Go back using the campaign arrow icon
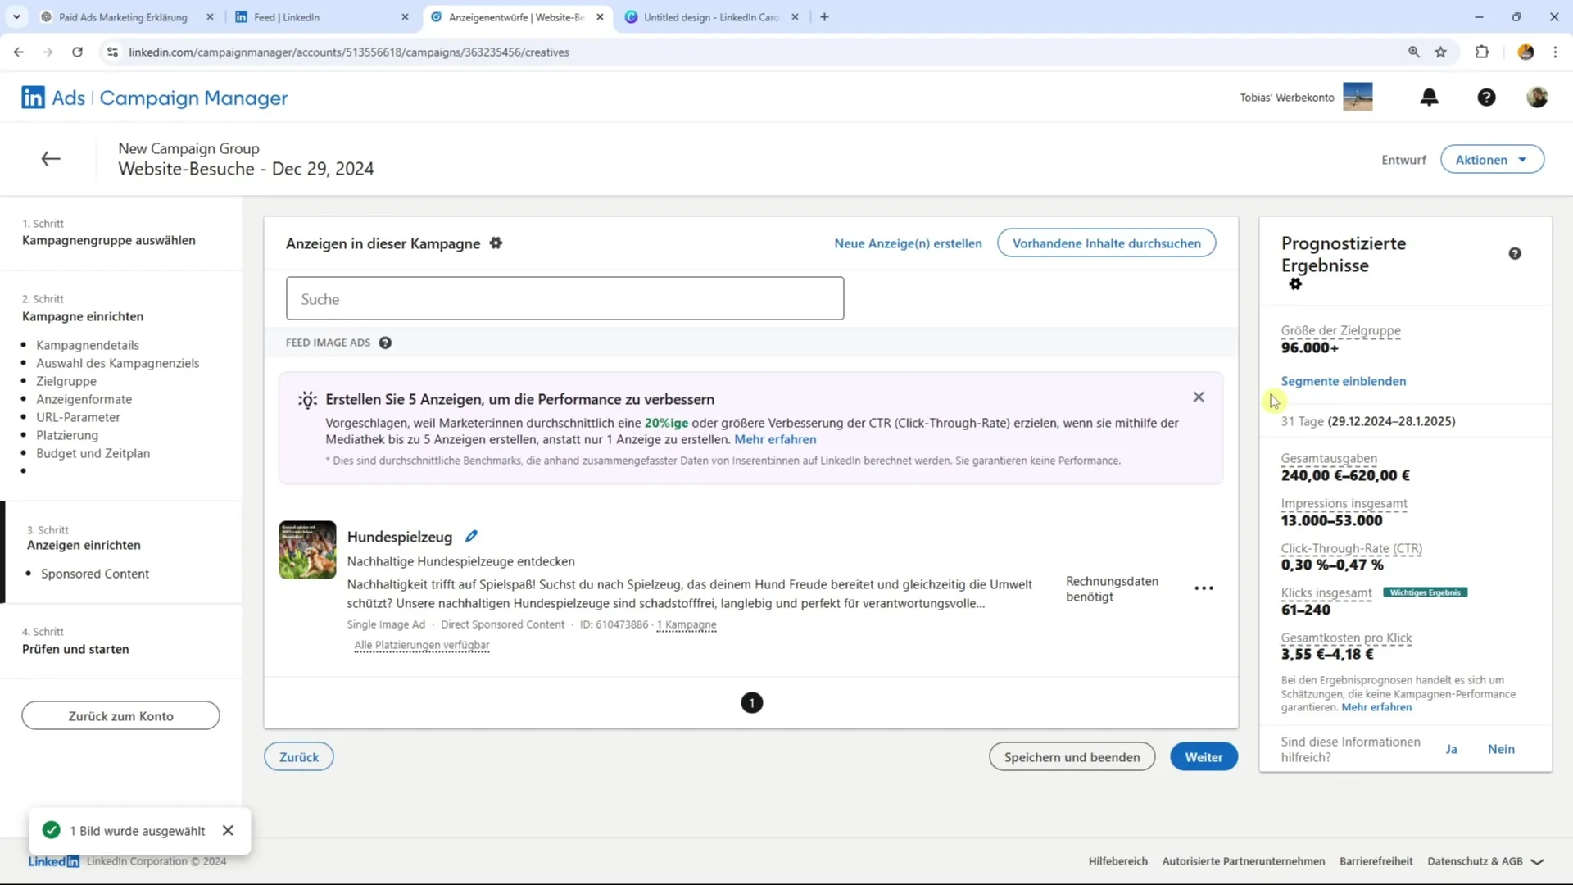 pos(51,159)
